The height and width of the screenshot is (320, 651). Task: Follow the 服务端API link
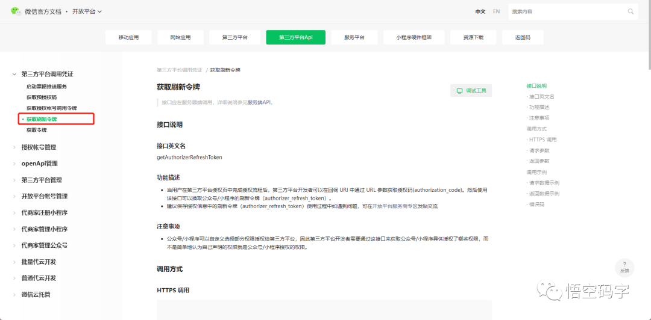coord(259,102)
